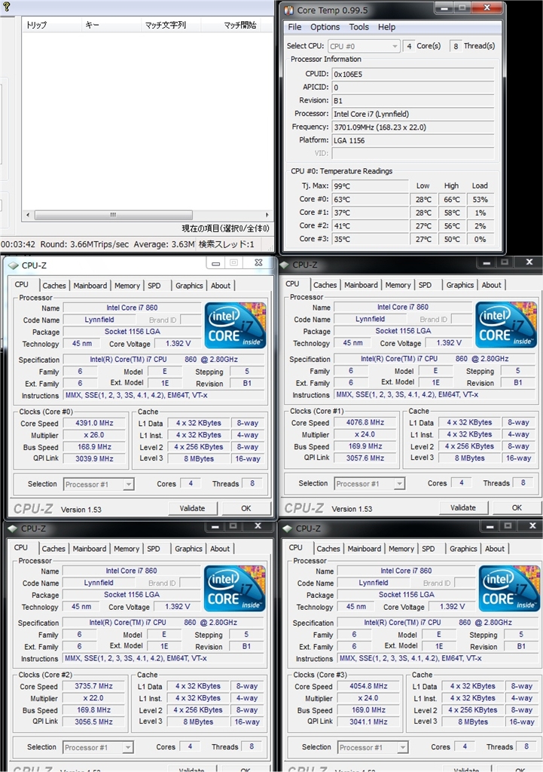Switch to the Memory tab in the Core #3 CPU-Z window
Image resolution: width=543 pixels, height=772 pixels.
(x=401, y=549)
